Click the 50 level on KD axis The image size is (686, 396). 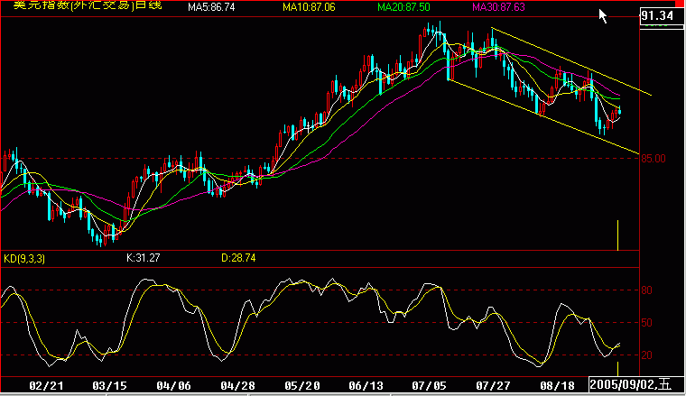[x=646, y=323]
